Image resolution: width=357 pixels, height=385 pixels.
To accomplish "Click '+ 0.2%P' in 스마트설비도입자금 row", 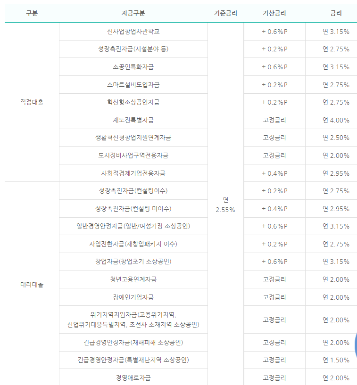I will coord(274,85).
